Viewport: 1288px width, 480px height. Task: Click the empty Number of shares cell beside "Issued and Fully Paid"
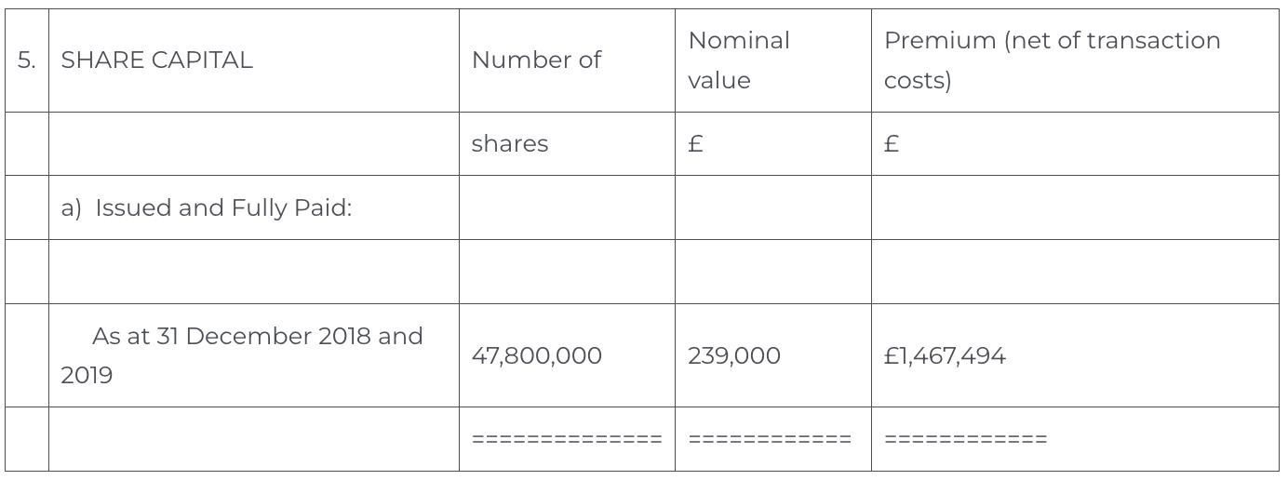[567, 207]
